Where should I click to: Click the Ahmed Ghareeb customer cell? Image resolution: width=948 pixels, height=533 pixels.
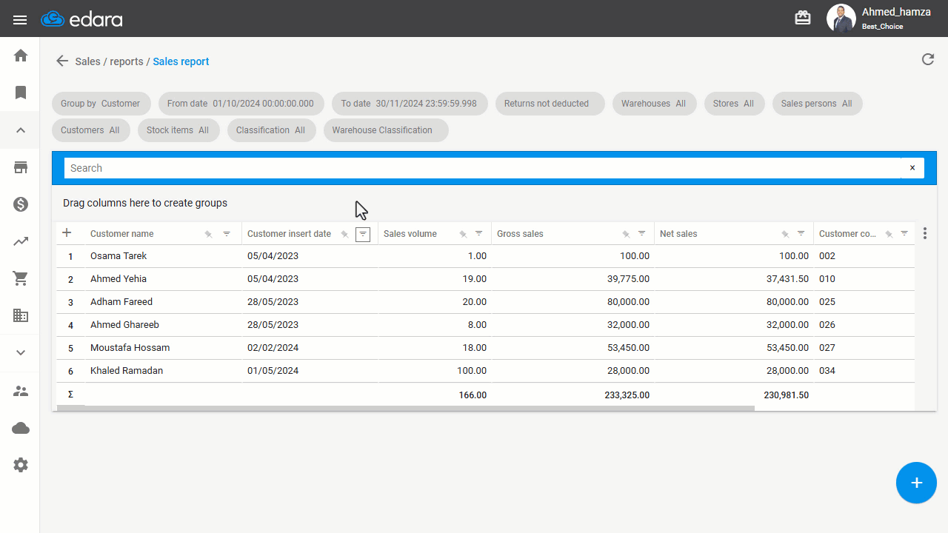pos(164,325)
